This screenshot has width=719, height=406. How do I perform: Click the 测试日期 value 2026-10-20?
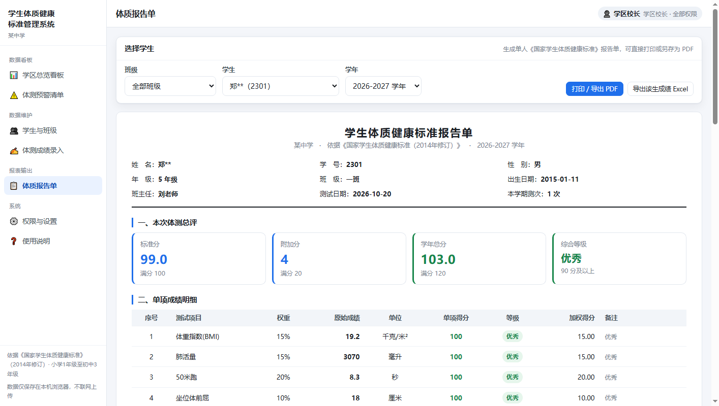coord(372,194)
